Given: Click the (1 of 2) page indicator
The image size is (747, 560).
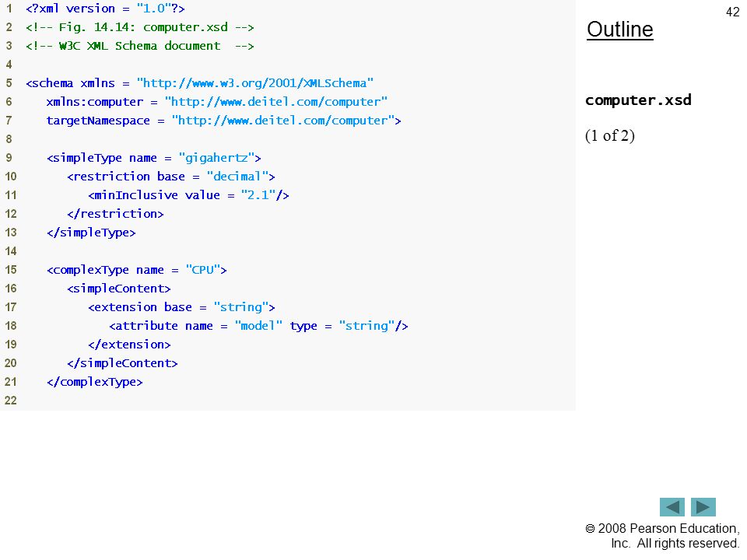Looking at the screenshot, I should point(610,135).
